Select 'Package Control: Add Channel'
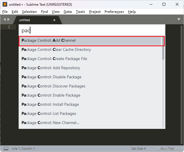The image size is (184, 152). tap(90, 41)
